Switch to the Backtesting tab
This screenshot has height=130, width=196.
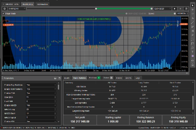coord(28,4)
